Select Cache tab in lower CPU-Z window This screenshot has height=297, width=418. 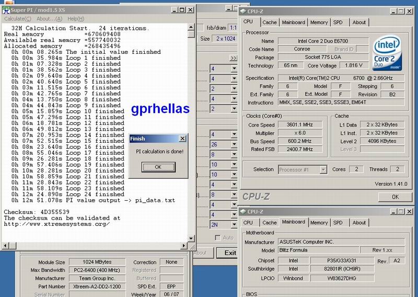click(x=270, y=223)
